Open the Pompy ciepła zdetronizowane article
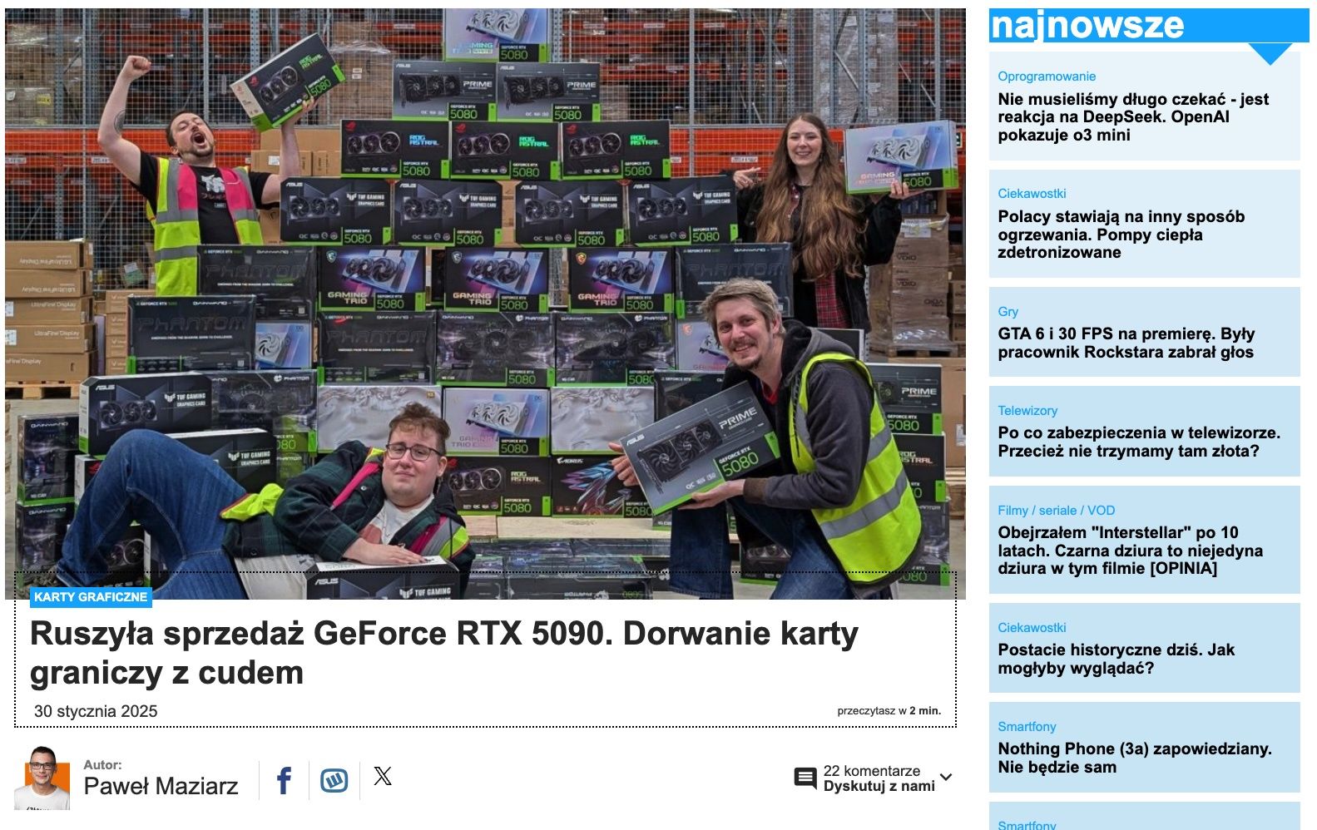 [x=1121, y=235]
